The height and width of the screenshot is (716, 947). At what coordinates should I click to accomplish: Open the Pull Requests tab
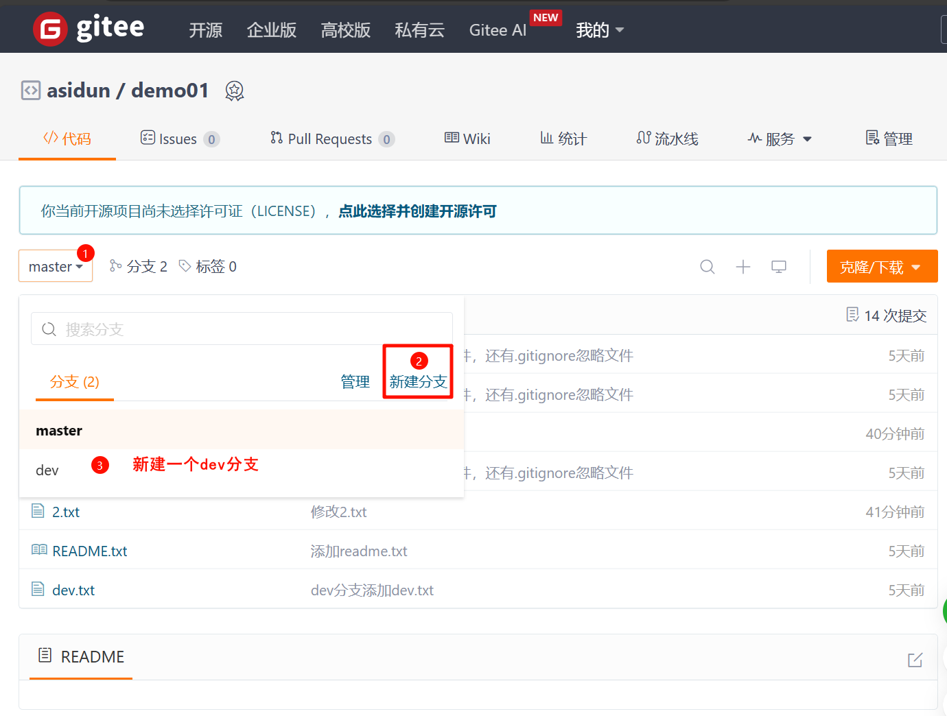[332, 139]
